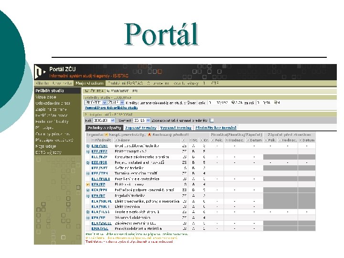Open info icon beside KEE/PIR row
This screenshot has width=344, height=258.
point(88,163)
